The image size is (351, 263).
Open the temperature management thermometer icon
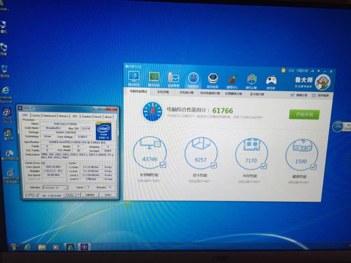pyautogui.click(x=174, y=78)
